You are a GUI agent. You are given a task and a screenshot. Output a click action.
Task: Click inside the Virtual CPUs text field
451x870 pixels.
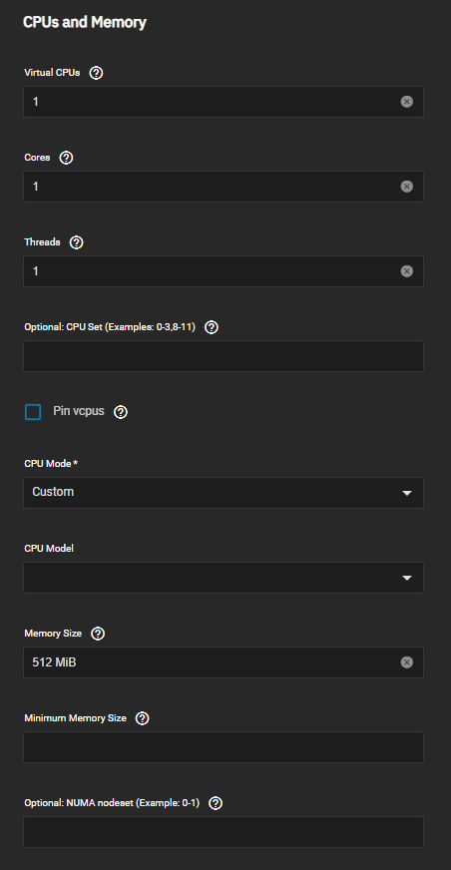click(211, 102)
